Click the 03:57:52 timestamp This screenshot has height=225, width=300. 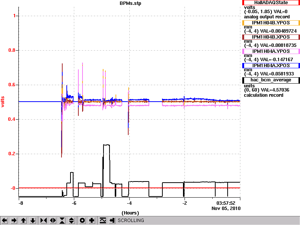click(x=226, y=203)
